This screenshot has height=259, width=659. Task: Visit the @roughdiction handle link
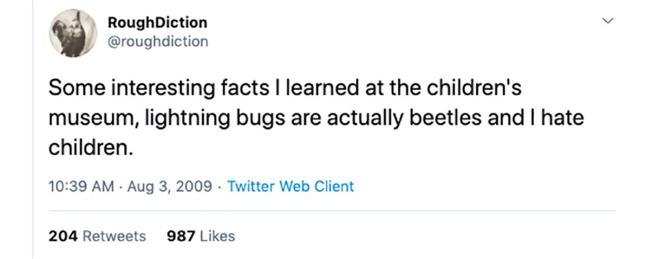(158, 42)
